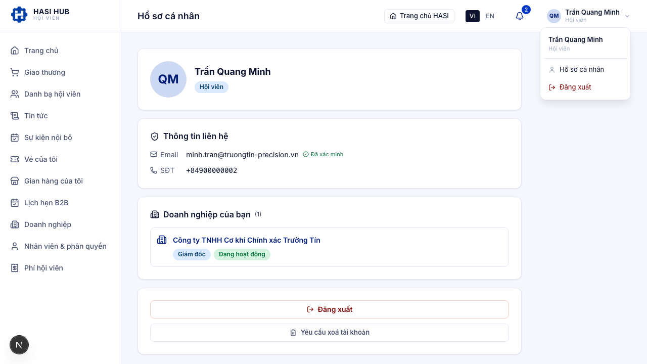Switch language to VI
647x364 pixels.
[x=473, y=16]
